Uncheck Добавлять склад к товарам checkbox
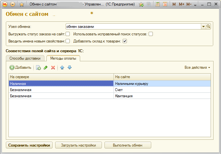Screen dimensions: 221x154 125,41
